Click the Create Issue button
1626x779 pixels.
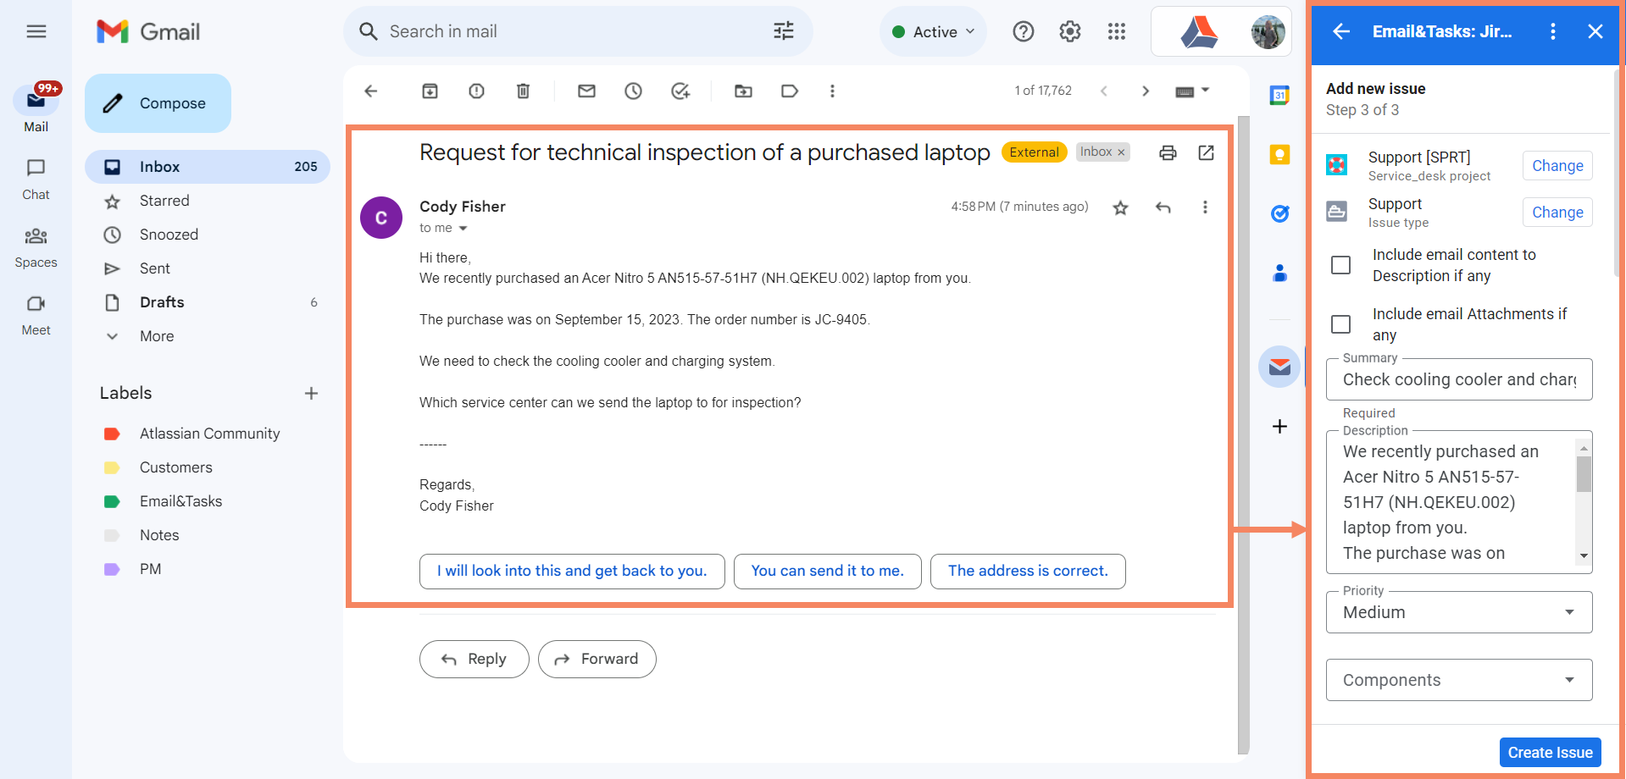[1549, 752]
